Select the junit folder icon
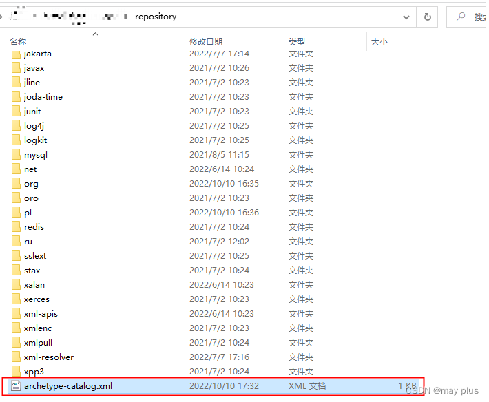The height and width of the screenshot is (402, 489). click(x=16, y=111)
